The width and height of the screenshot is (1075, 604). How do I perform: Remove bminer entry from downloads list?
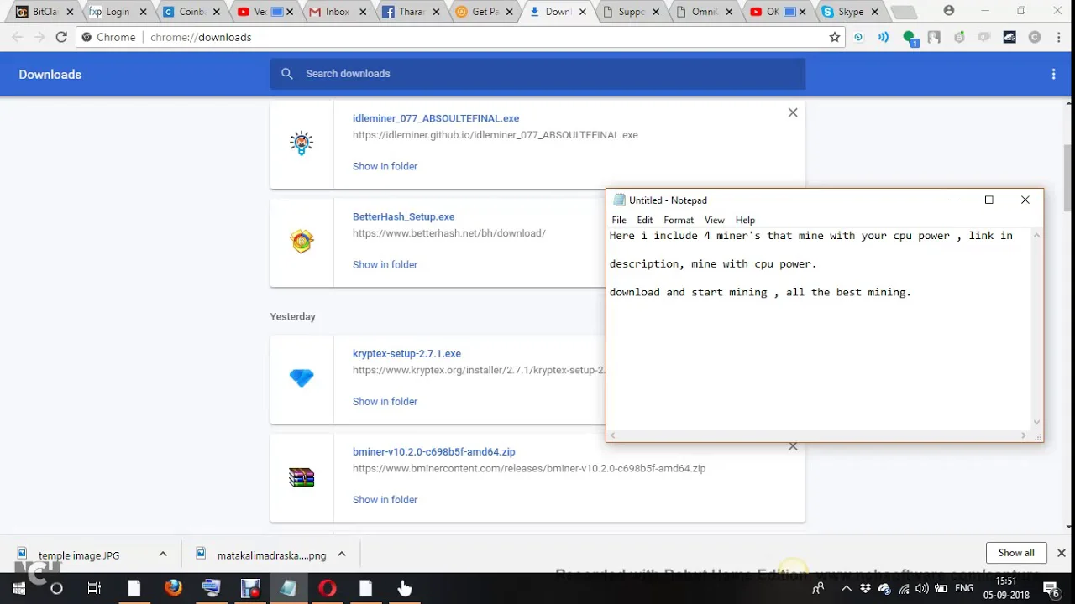click(x=793, y=446)
